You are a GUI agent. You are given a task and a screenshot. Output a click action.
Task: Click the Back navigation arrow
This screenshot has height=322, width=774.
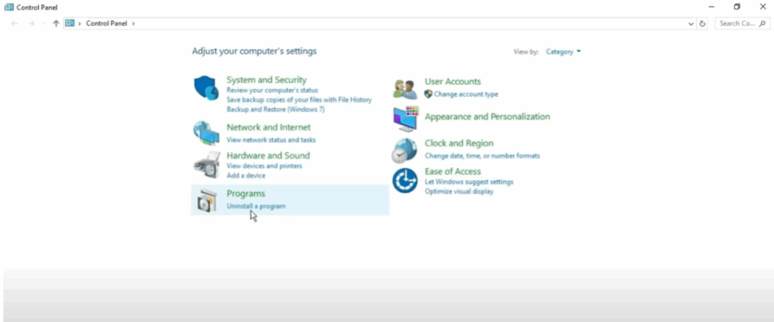pyautogui.click(x=14, y=23)
